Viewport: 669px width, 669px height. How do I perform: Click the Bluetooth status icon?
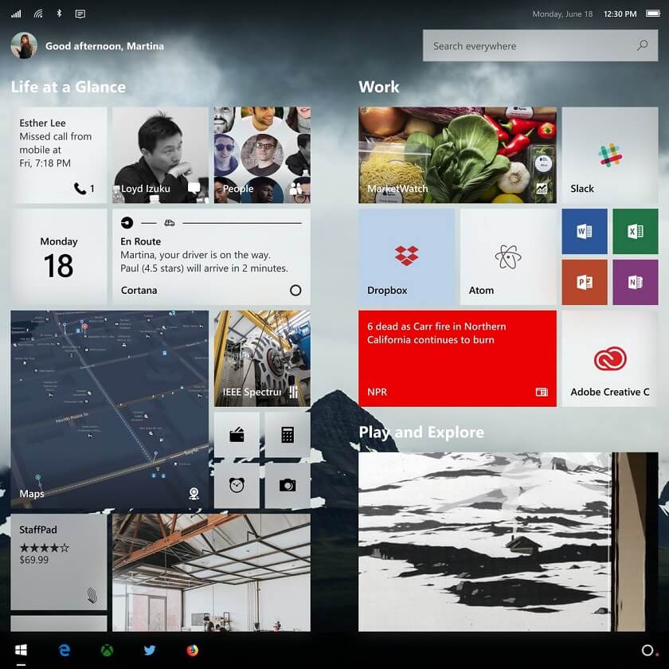[x=59, y=14]
